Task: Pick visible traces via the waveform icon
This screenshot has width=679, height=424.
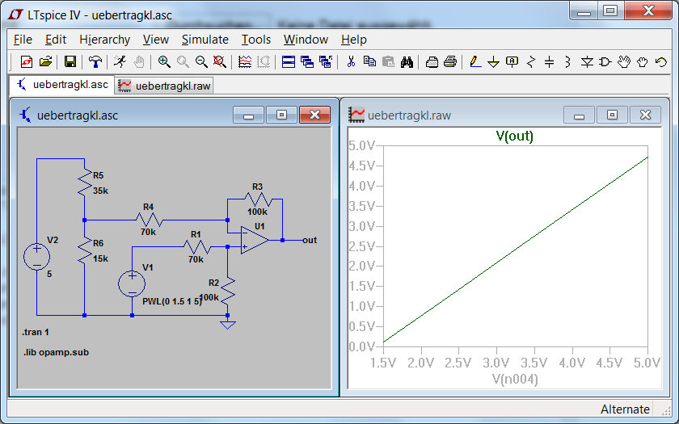Action: coord(245,62)
